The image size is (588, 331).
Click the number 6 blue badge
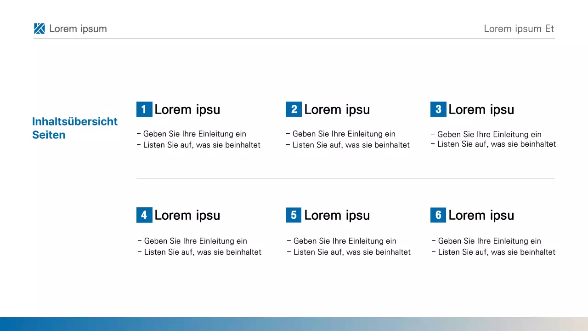[438, 215]
